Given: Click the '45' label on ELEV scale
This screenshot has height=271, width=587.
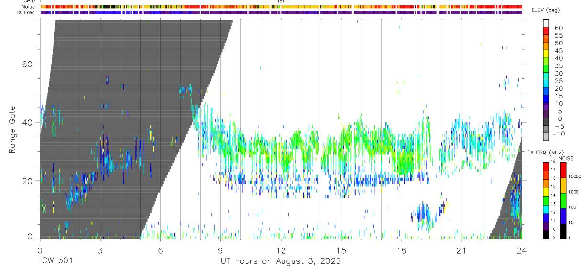Looking at the screenshot, I should coord(558,51).
